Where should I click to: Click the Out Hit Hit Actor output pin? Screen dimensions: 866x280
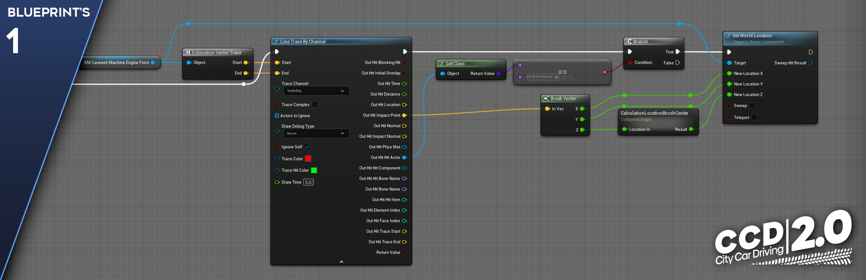[404, 158]
